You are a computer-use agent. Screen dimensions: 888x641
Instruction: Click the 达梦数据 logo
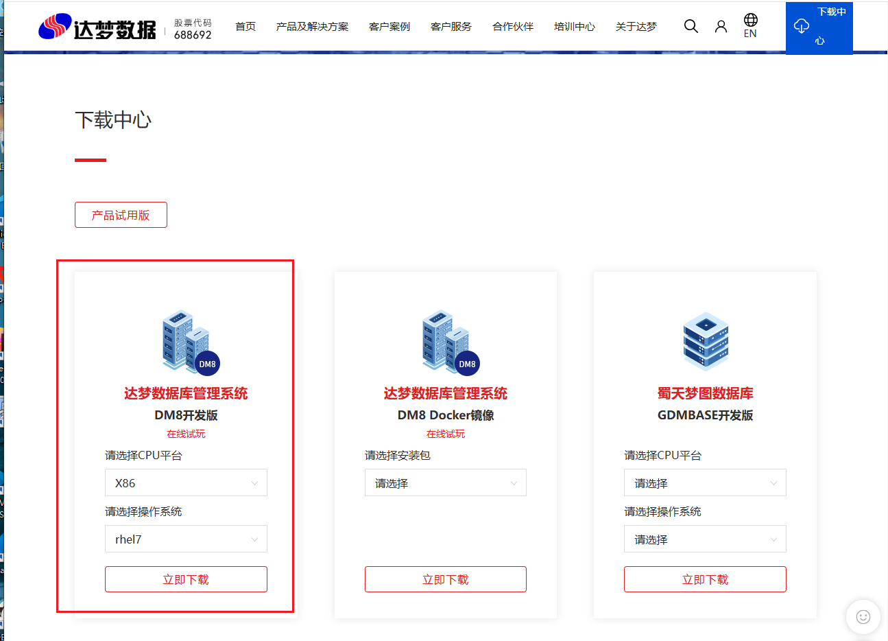pos(97,27)
